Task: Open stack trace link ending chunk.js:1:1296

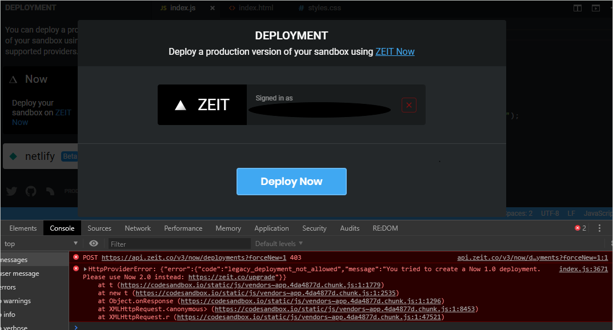Action: 311,301
